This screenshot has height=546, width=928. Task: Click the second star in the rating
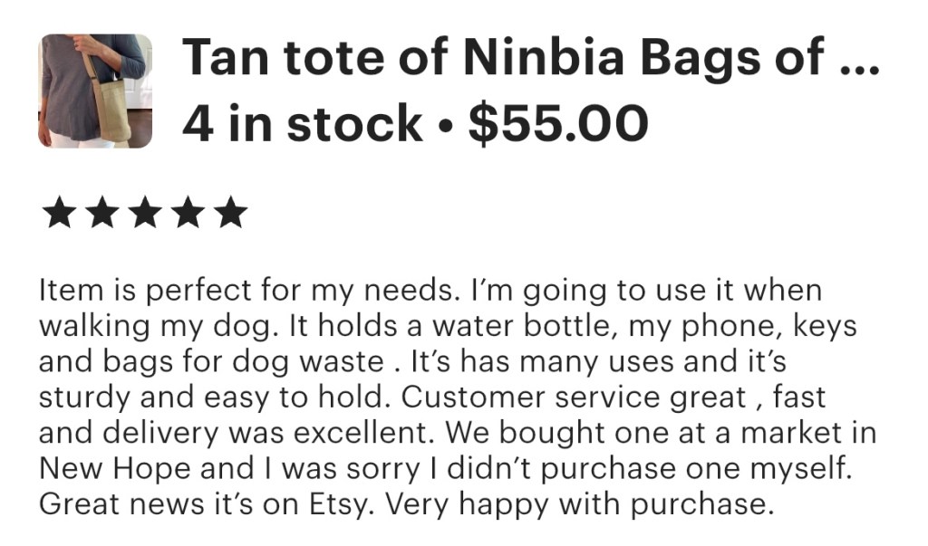click(101, 214)
